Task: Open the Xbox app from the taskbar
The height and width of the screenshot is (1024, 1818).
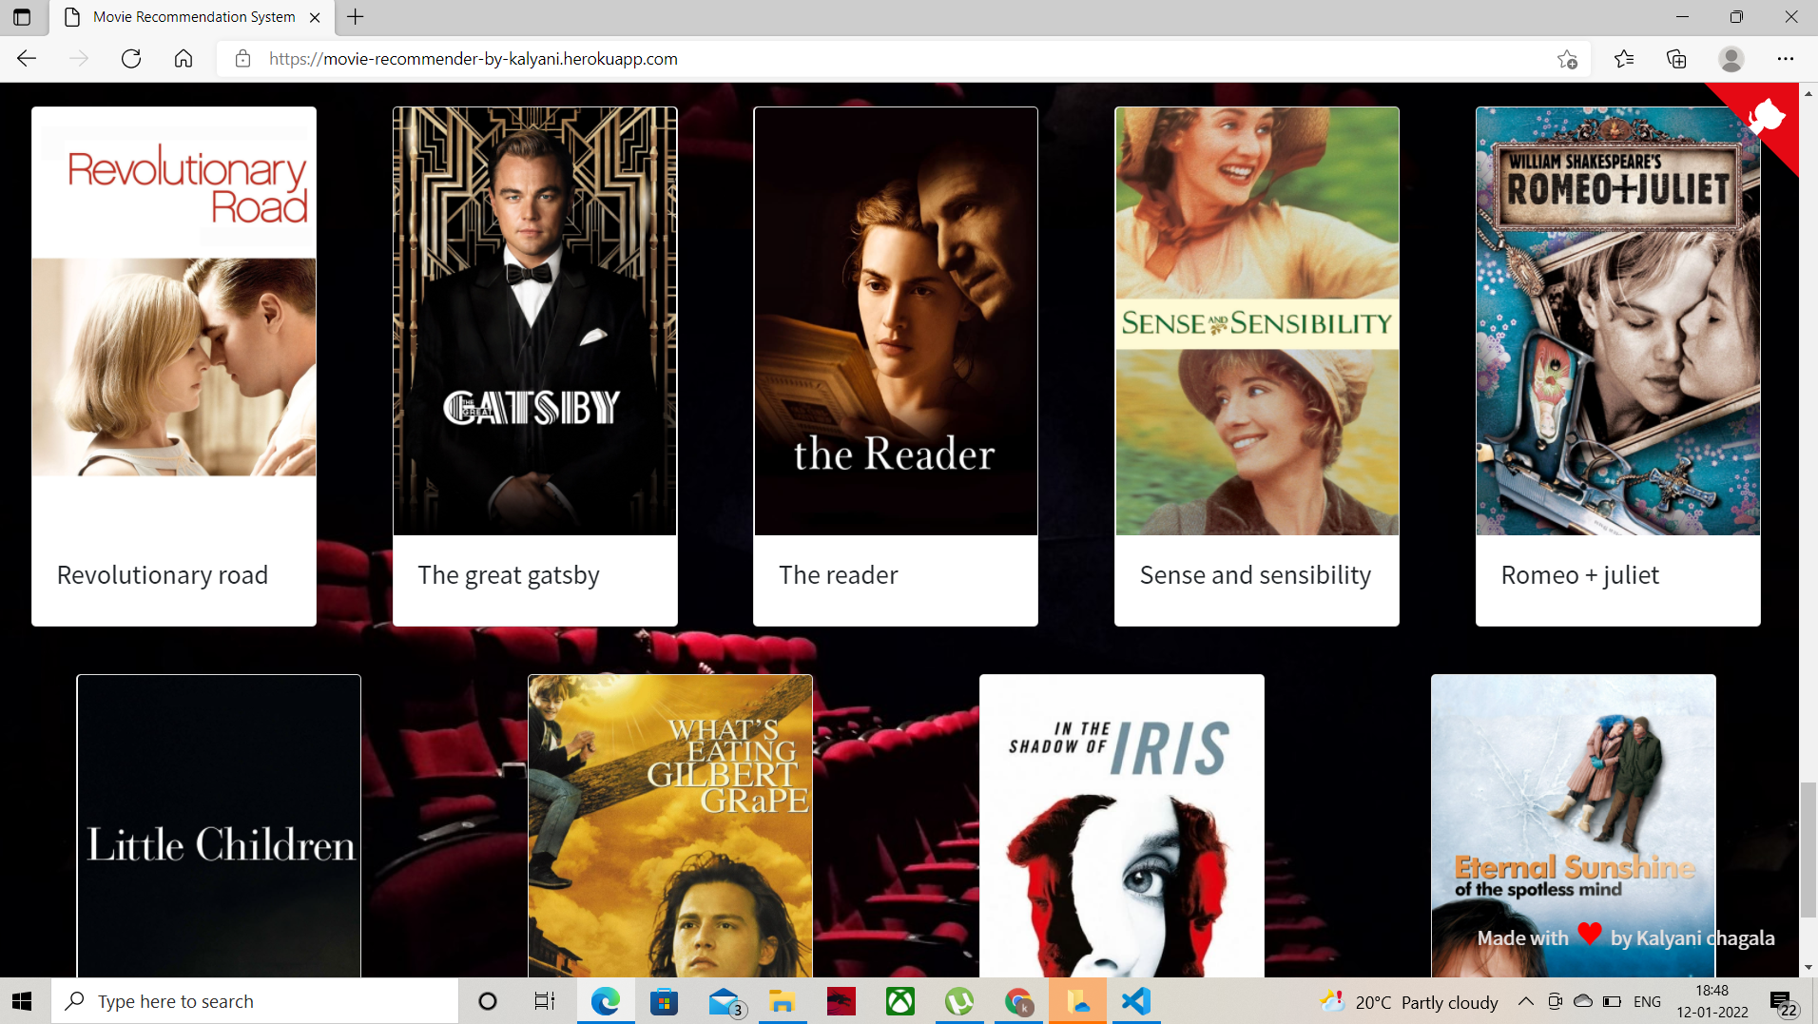Action: tap(899, 1001)
